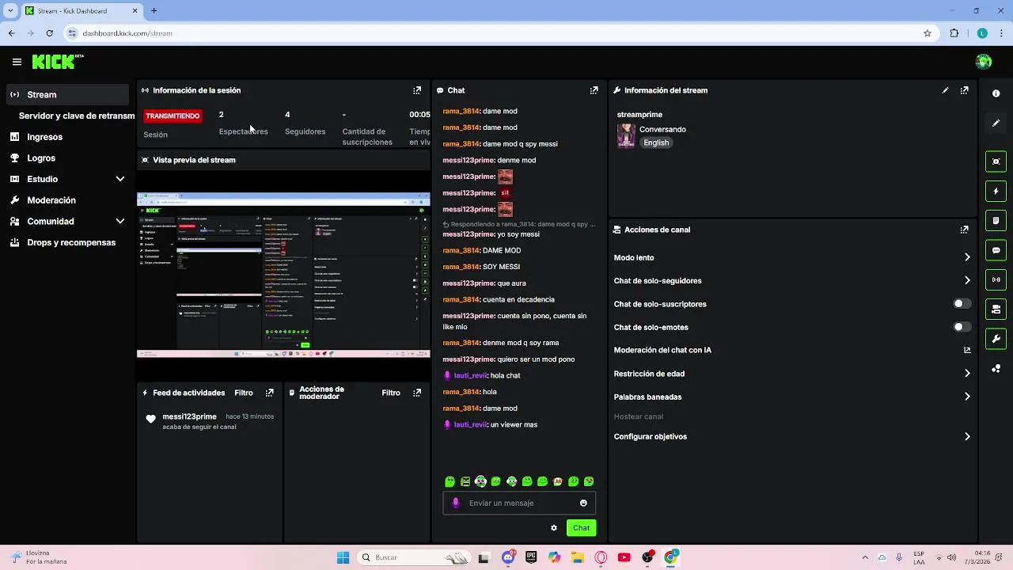Open Servidor y clave de retransmisión
This screenshot has width=1013, height=570.
pyautogui.click(x=76, y=116)
